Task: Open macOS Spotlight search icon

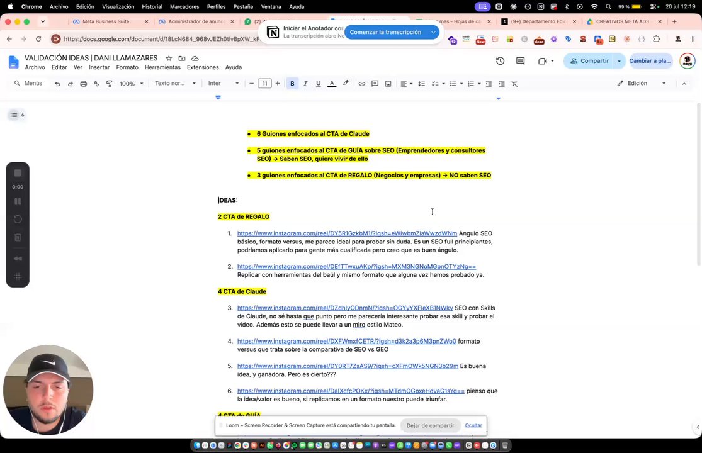Action: [608, 7]
